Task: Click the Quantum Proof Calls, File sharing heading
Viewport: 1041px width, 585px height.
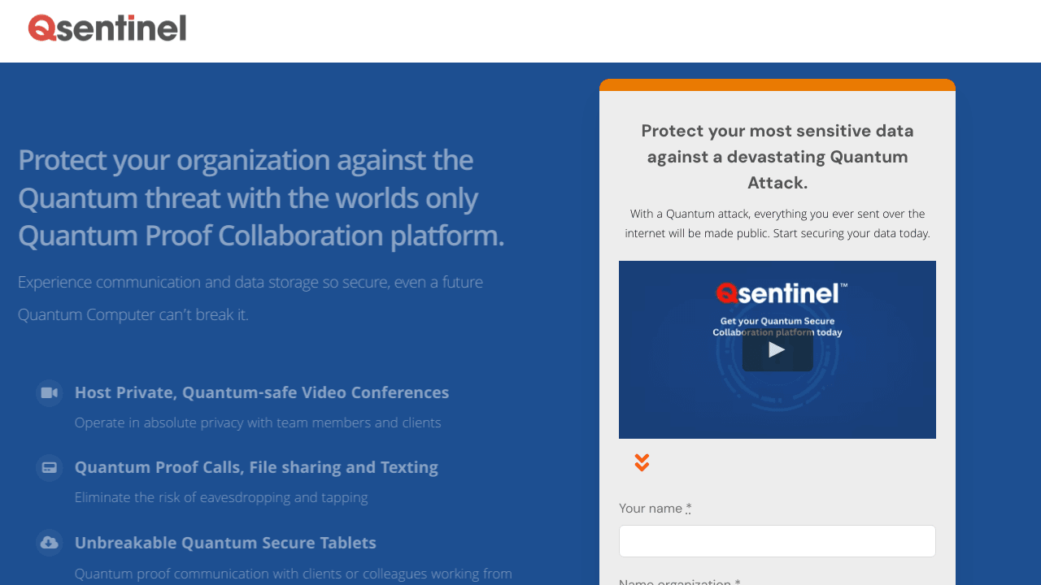Action: pos(256,467)
